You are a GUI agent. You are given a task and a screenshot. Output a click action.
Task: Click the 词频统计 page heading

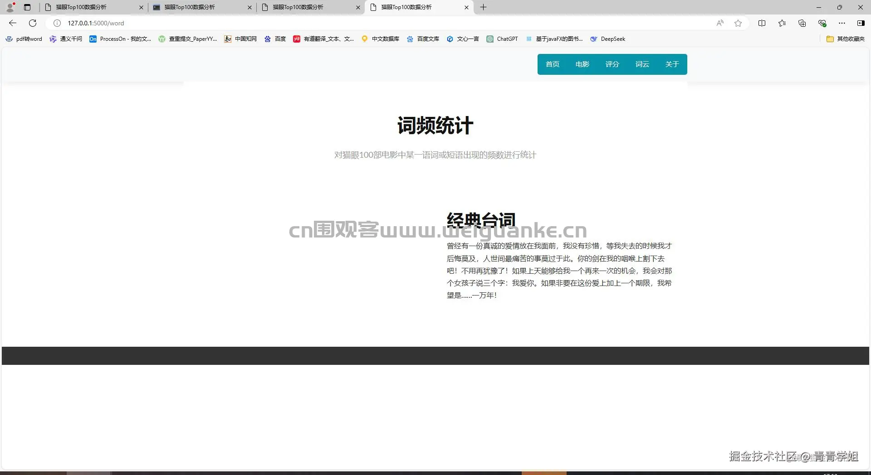(x=435, y=126)
